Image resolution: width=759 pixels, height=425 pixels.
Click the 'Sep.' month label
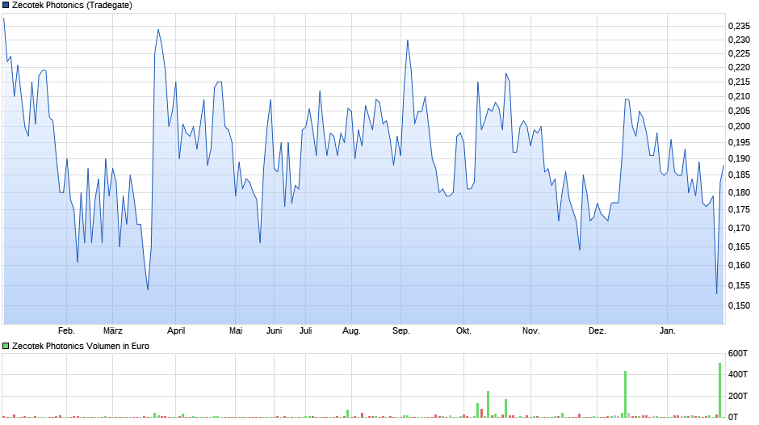coord(400,331)
